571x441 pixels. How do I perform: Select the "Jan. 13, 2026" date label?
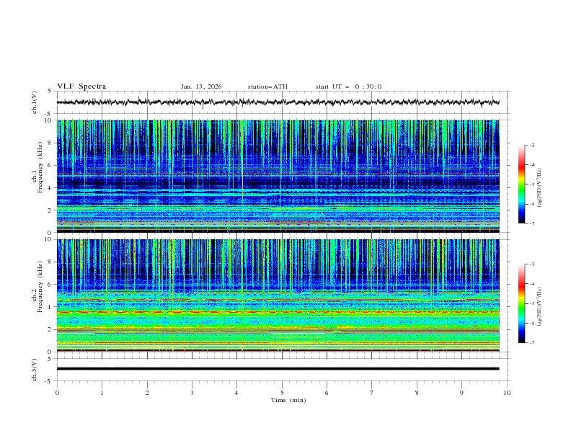[201, 86]
